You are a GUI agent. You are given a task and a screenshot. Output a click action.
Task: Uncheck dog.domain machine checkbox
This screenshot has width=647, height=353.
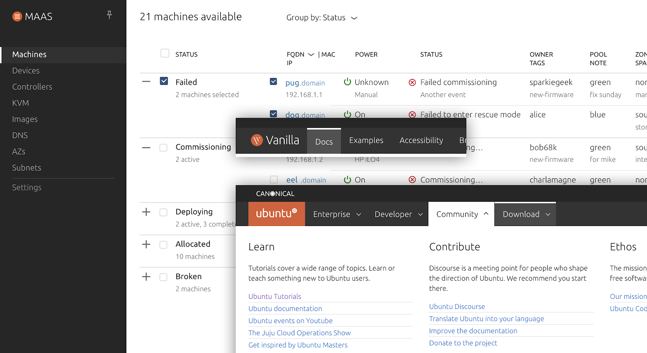pyautogui.click(x=273, y=114)
